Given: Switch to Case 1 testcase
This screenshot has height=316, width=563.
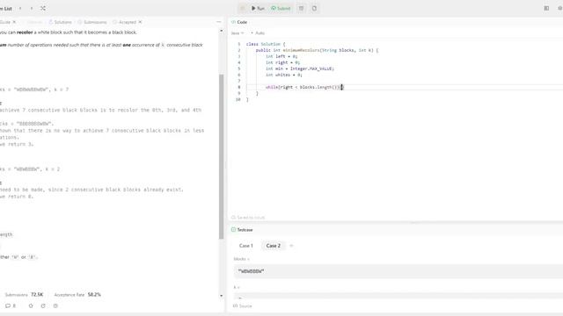Looking at the screenshot, I should coord(246,246).
